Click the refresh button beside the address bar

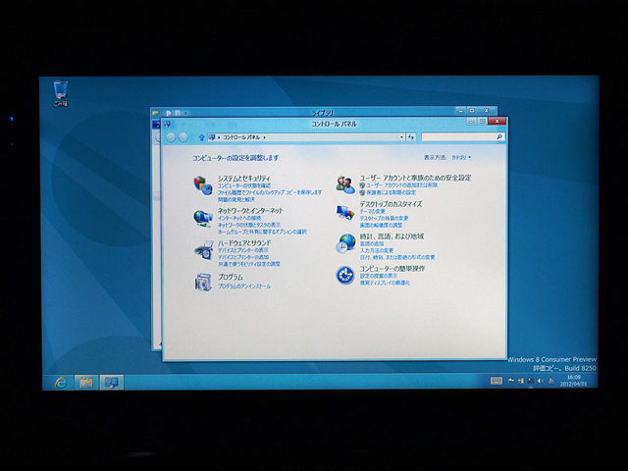pyautogui.click(x=411, y=137)
